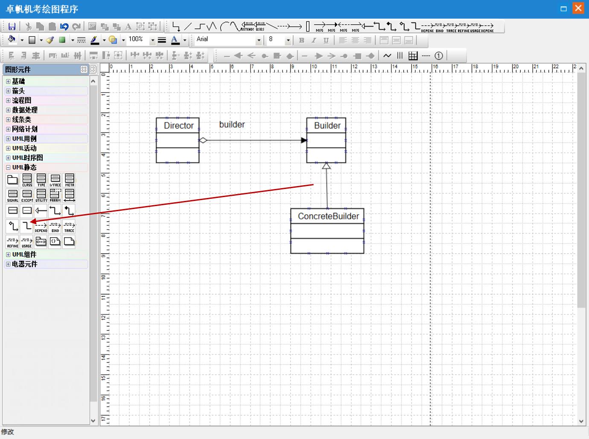Screen dimensions: 589x439
Task: Click the font color A button
Action: (x=175, y=40)
